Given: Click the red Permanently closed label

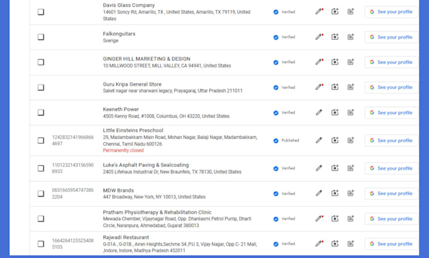Looking at the screenshot, I should pos(123,150).
